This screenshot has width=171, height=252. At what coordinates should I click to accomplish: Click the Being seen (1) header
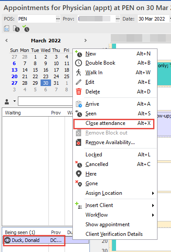pos(26,232)
